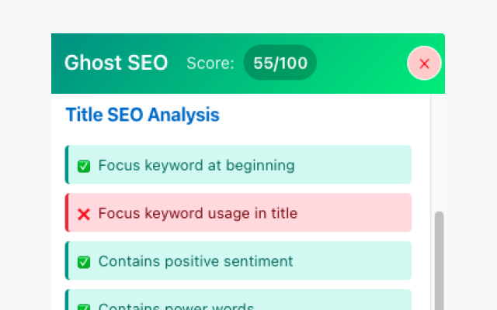497x310 pixels.
Task: Open the Focus keyword at beginning text
Action: pyautogui.click(x=196, y=165)
